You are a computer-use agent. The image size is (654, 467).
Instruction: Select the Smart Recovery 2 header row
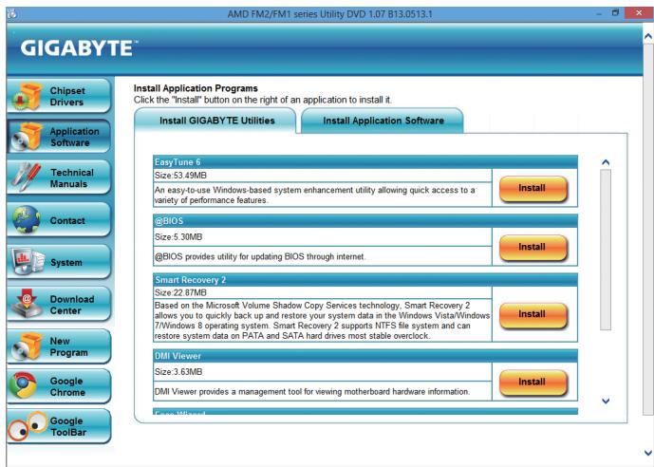coord(365,280)
